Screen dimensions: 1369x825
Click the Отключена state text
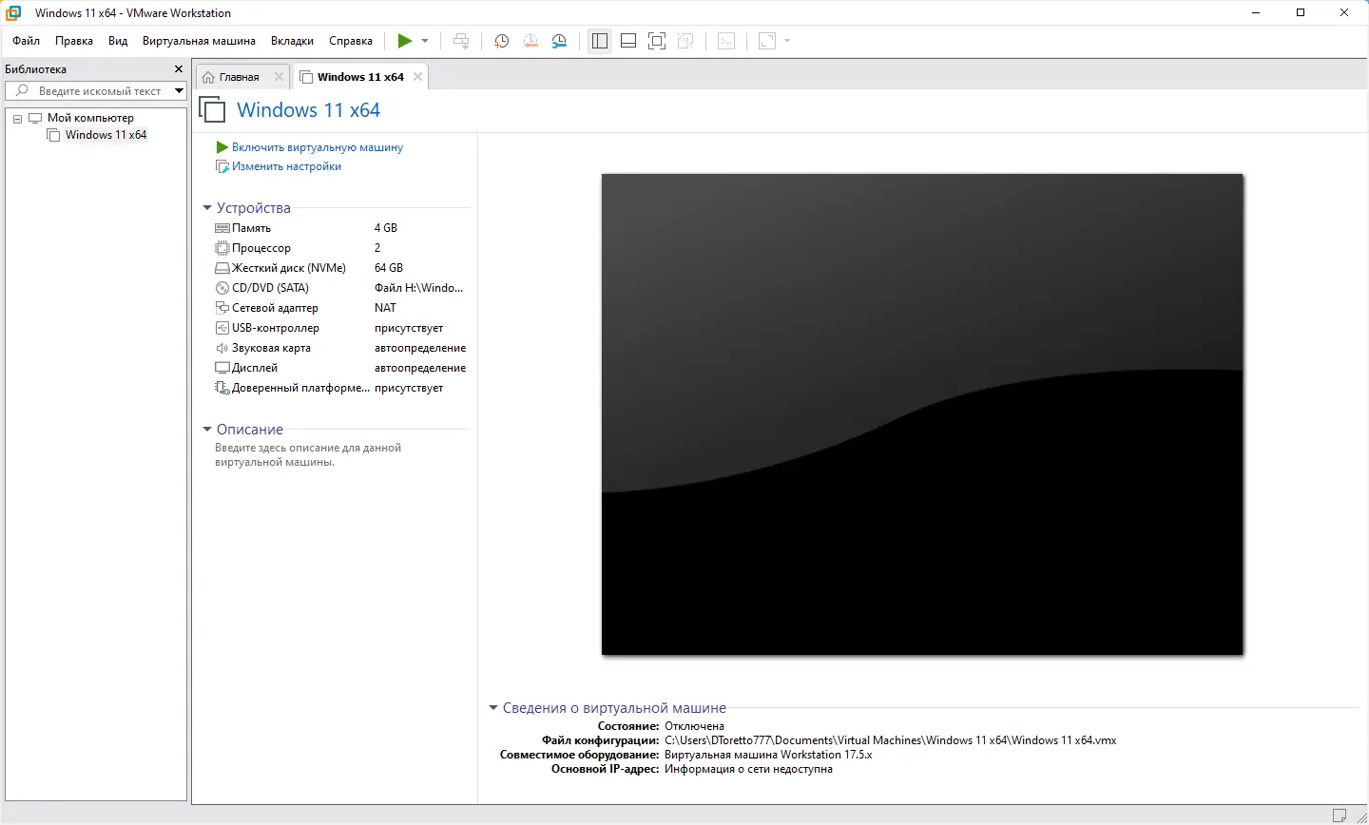(694, 726)
